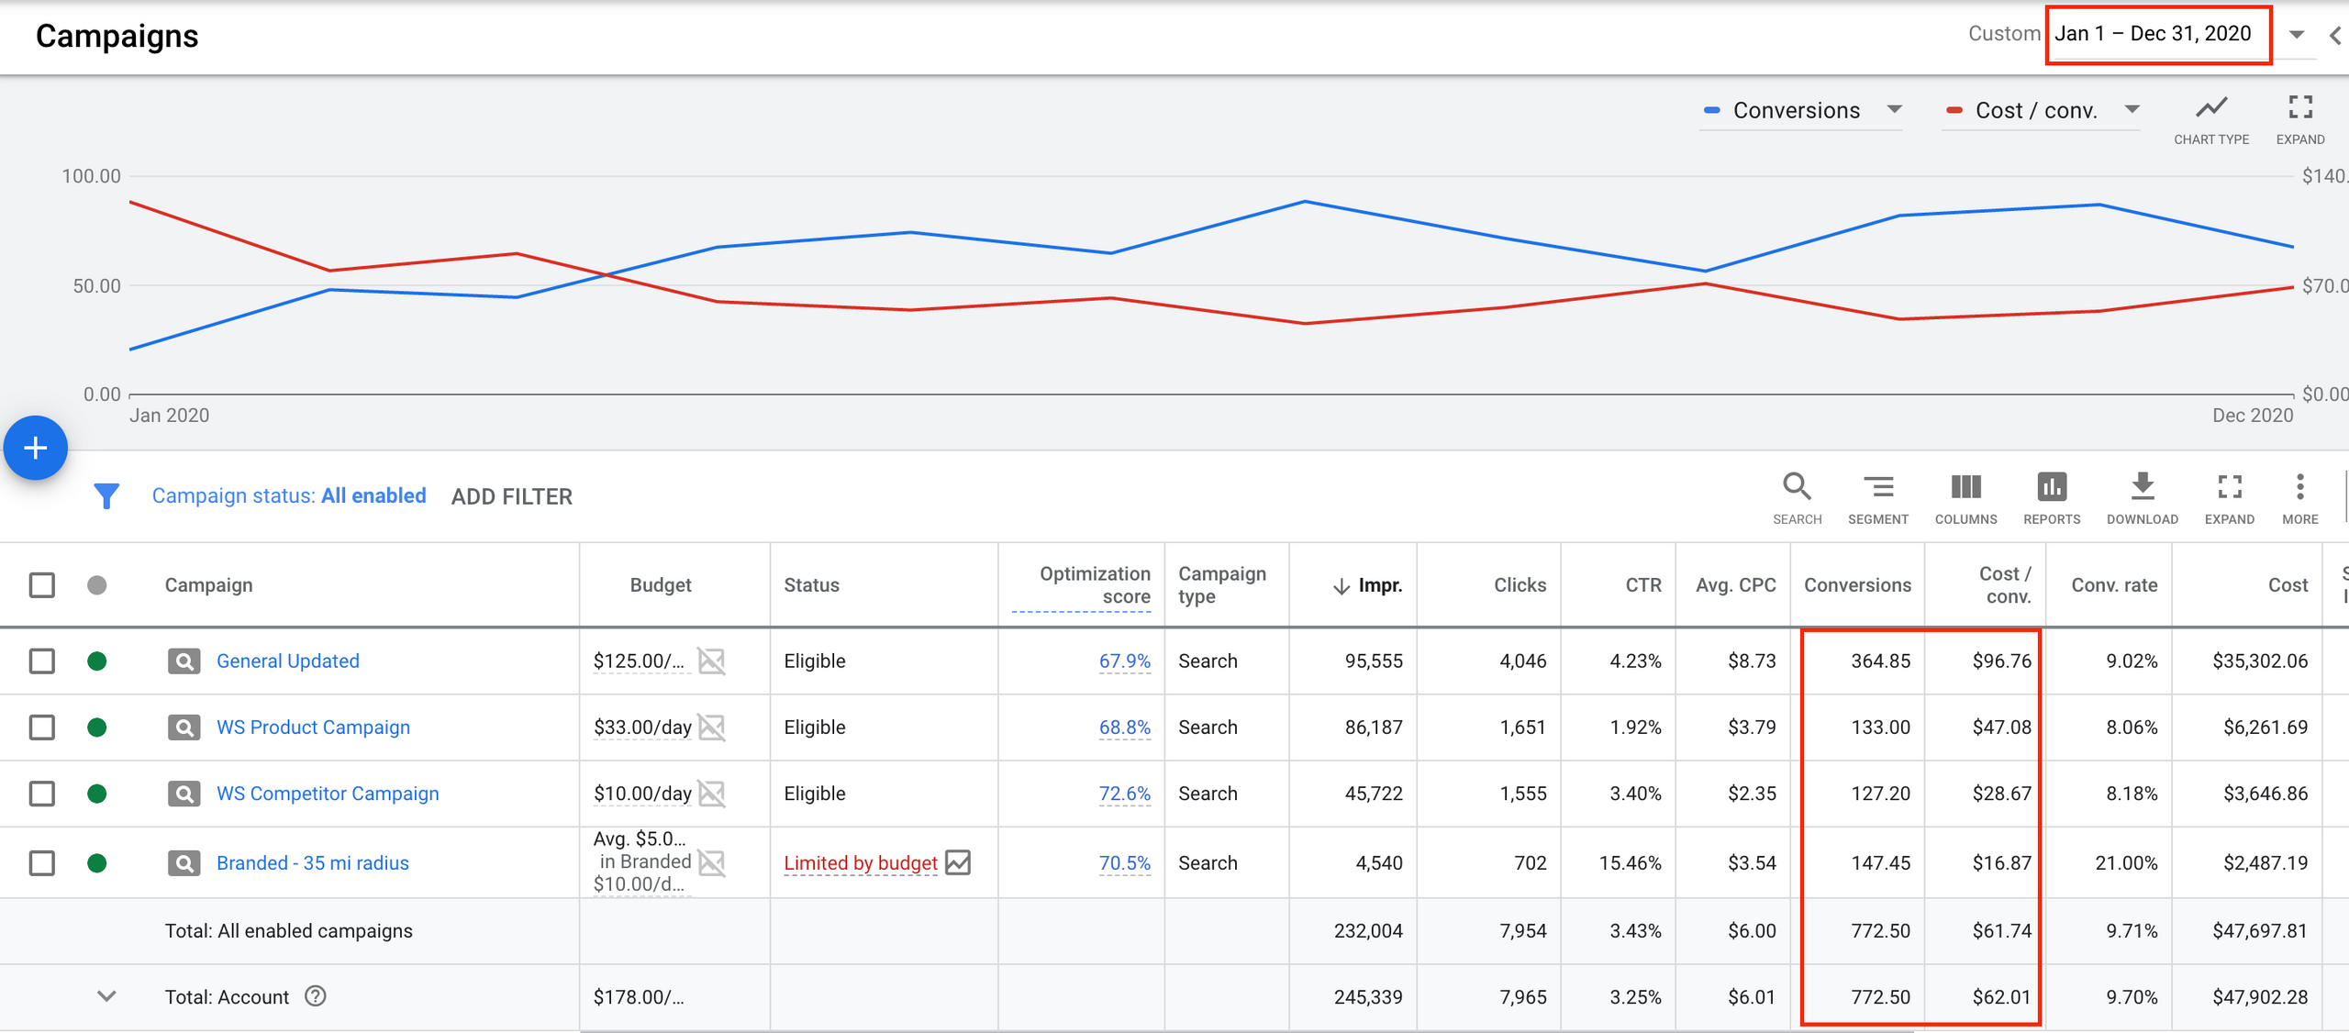Download the campaign table data
This screenshot has width=2349, height=1033.
(x=2142, y=487)
